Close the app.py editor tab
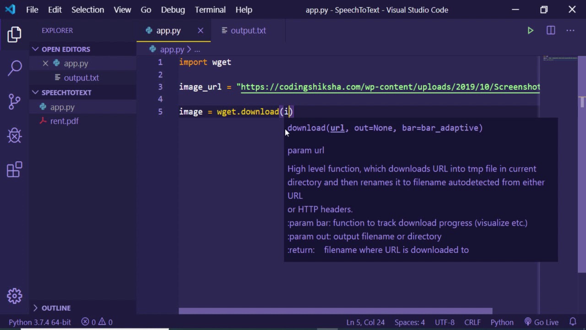586x330 pixels. (201, 31)
